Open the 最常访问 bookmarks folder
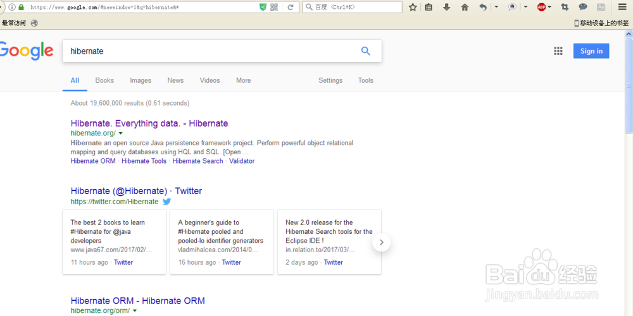 click(x=14, y=23)
